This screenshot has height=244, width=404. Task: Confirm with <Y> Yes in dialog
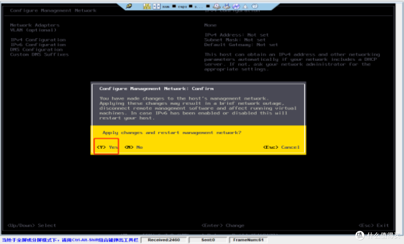[x=107, y=147]
